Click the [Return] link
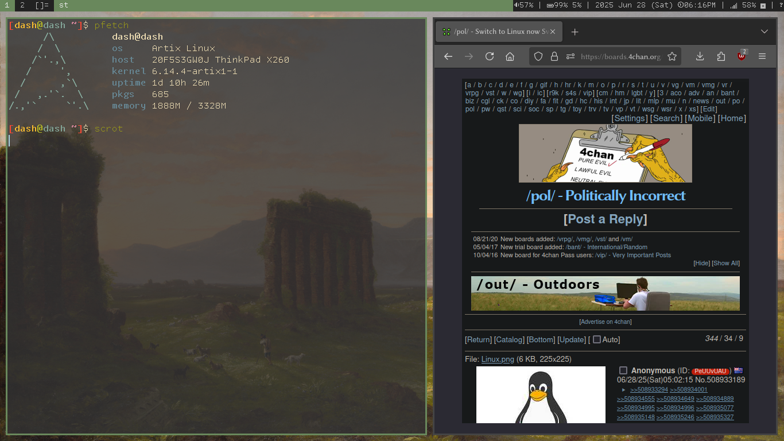 click(479, 340)
